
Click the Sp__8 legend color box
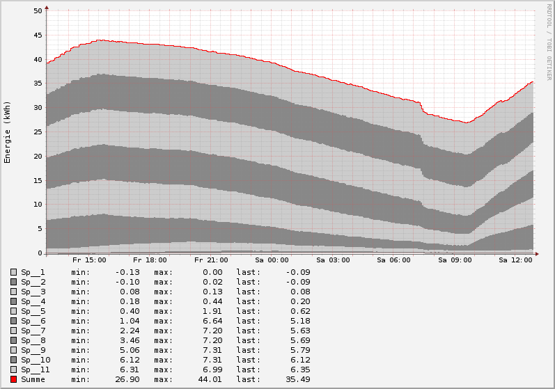tap(14, 340)
